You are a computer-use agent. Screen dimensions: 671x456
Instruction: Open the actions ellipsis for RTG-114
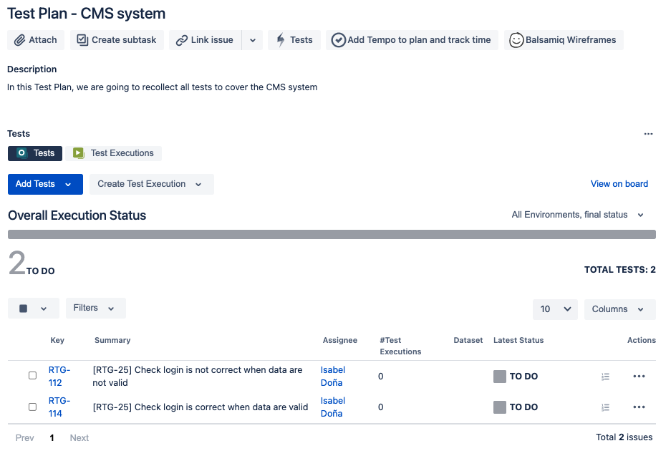pyautogui.click(x=639, y=407)
